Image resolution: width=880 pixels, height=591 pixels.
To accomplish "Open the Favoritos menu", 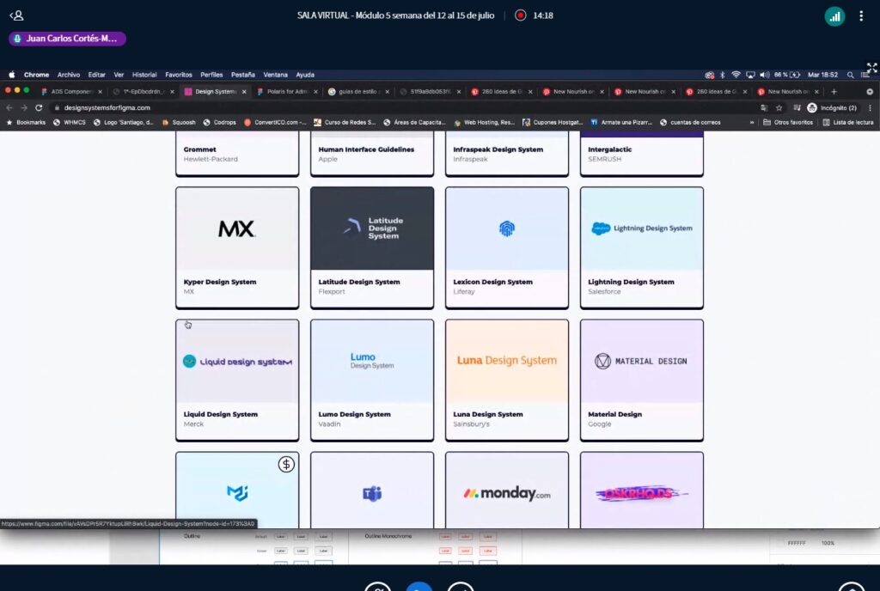I will coord(179,75).
